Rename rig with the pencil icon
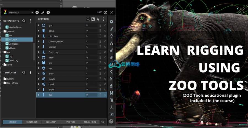The height and width of the screenshot is (128, 248). pyautogui.click(x=42, y=12)
